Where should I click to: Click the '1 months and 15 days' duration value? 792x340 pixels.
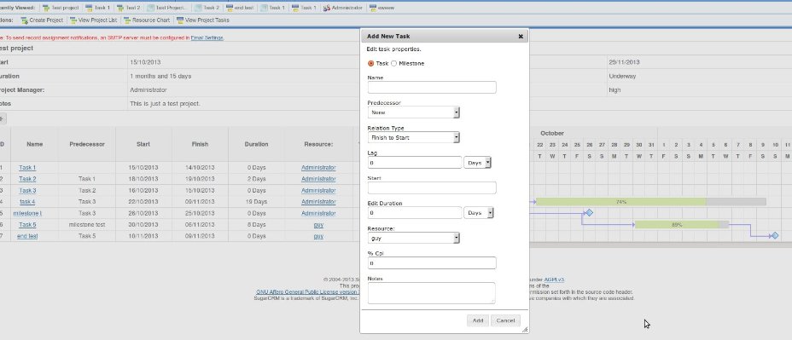click(160, 76)
